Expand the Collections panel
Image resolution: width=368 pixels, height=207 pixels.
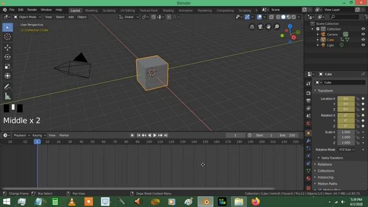coord(326,171)
